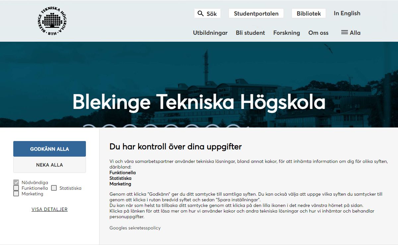Image resolution: width=398 pixels, height=245 pixels.
Task: Click the bold Statistiska purpose text
Action: click(x=120, y=178)
